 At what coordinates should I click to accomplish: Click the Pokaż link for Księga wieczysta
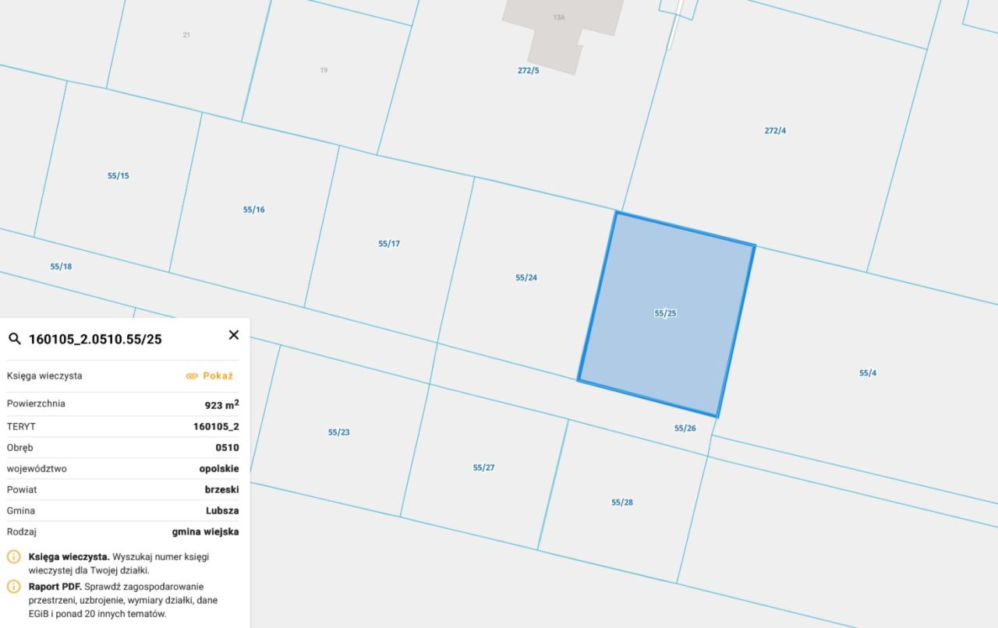point(218,376)
